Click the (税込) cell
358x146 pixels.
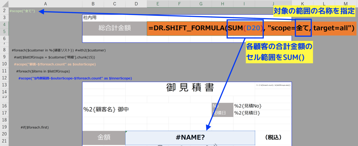pos(273,137)
